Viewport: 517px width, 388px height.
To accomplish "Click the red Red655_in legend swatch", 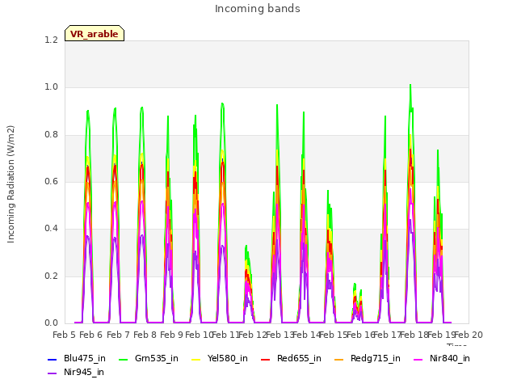I will coord(266,359).
